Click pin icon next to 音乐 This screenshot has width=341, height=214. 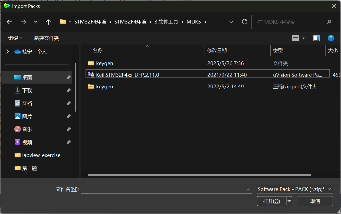[x=68, y=129]
